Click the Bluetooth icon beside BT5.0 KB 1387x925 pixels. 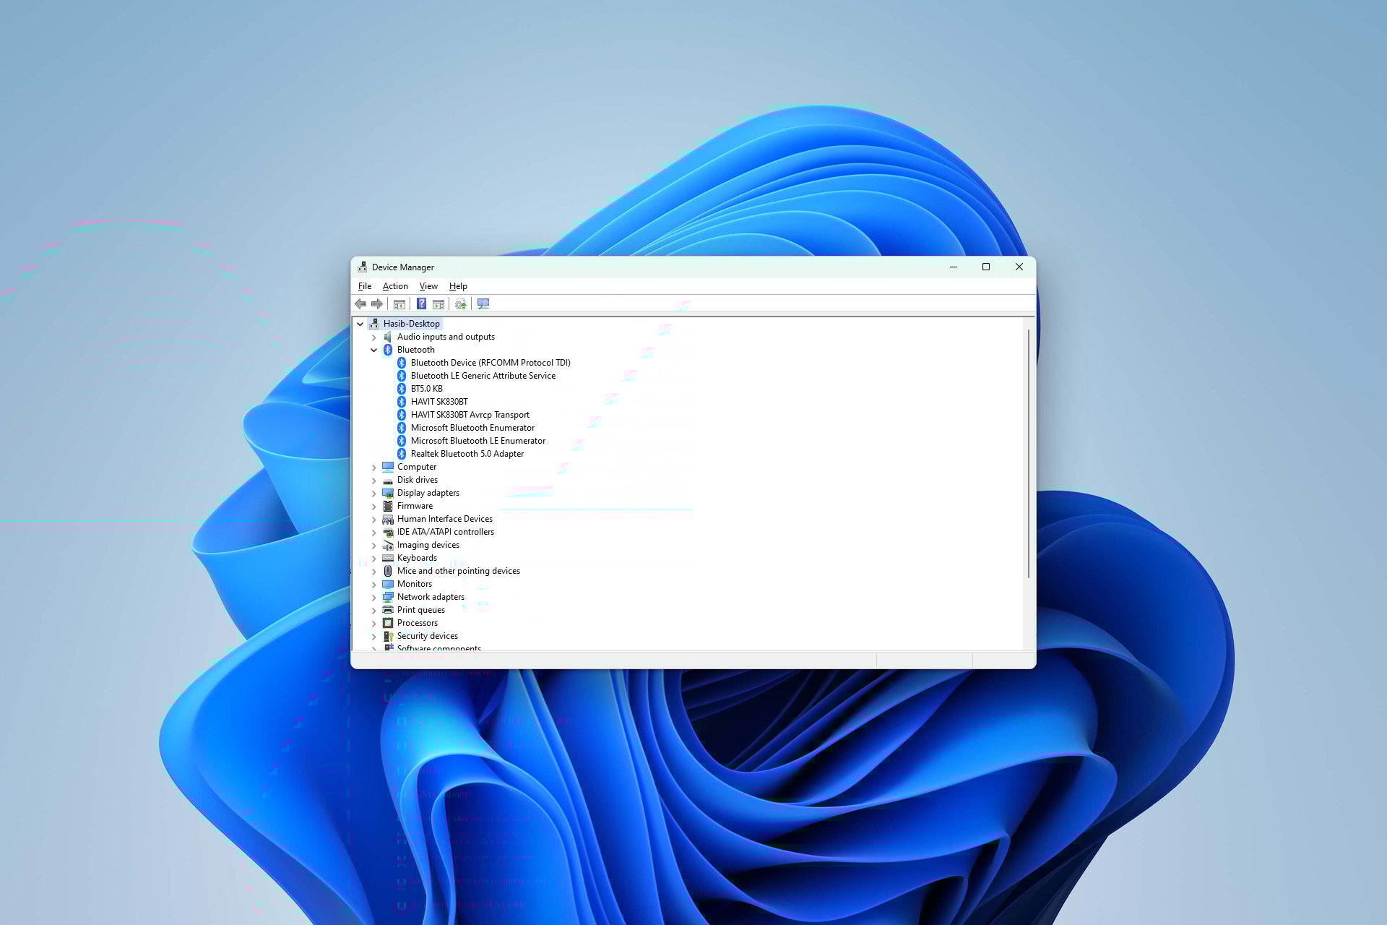[402, 389]
